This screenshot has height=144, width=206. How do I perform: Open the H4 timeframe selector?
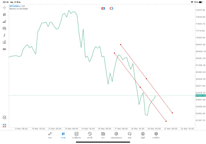pyautogui.click(x=5, y=49)
